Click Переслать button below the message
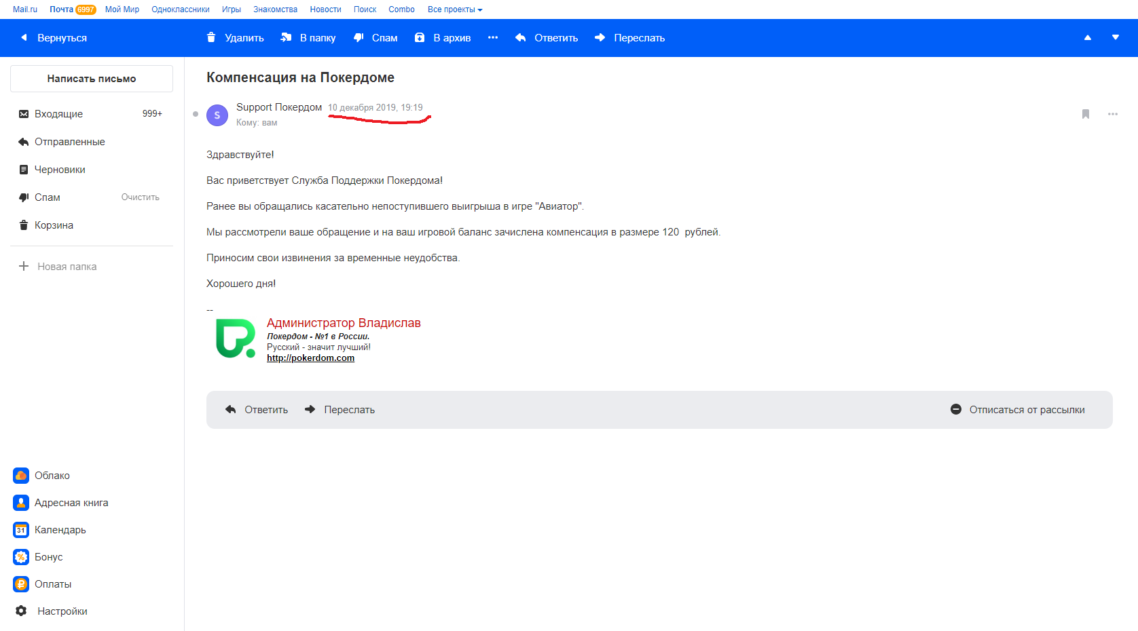Screen dimensions: 1138x631 pos(340,410)
